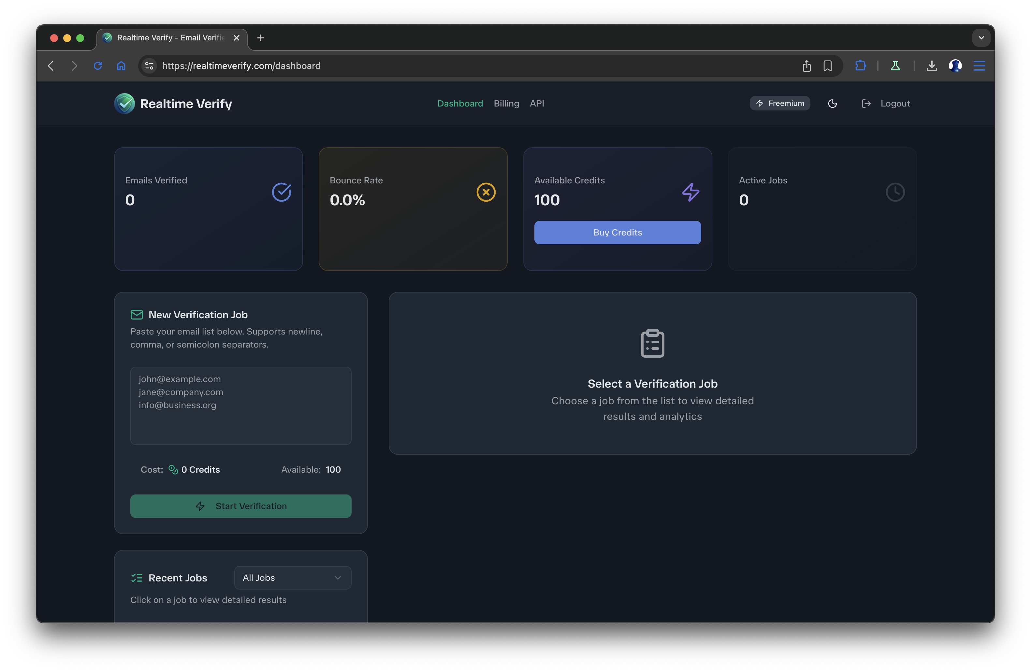Click the browser extensions puzzle icon
The height and width of the screenshot is (671, 1031).
[860, 66]
